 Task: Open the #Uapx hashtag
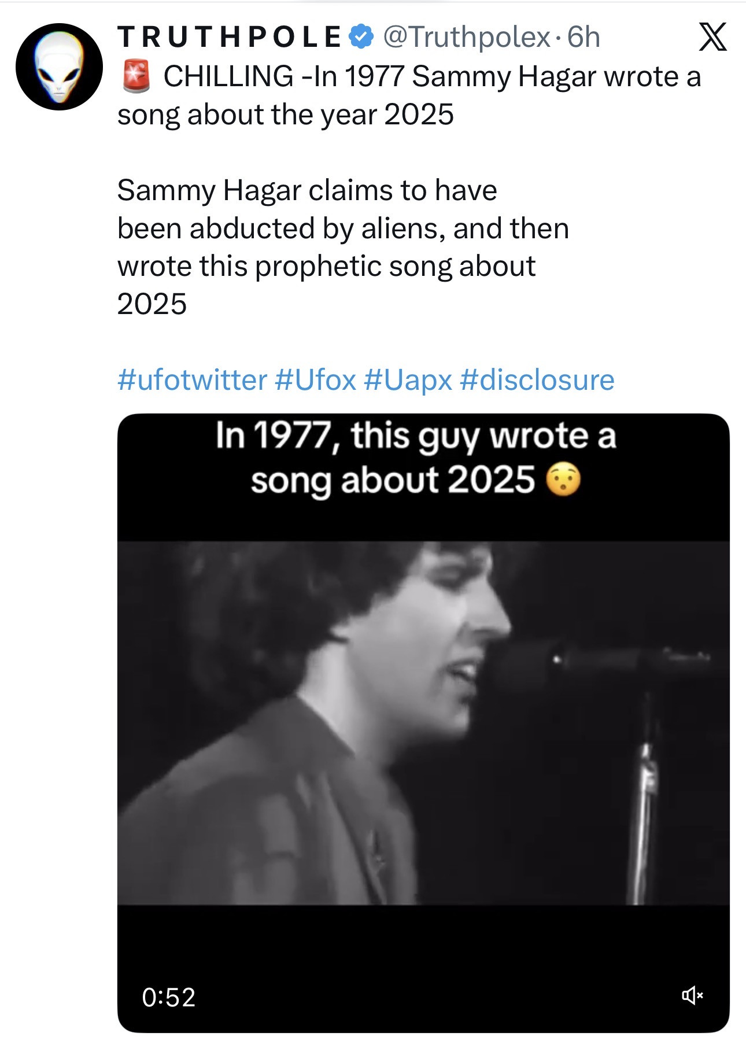click(x=408, y=380)
